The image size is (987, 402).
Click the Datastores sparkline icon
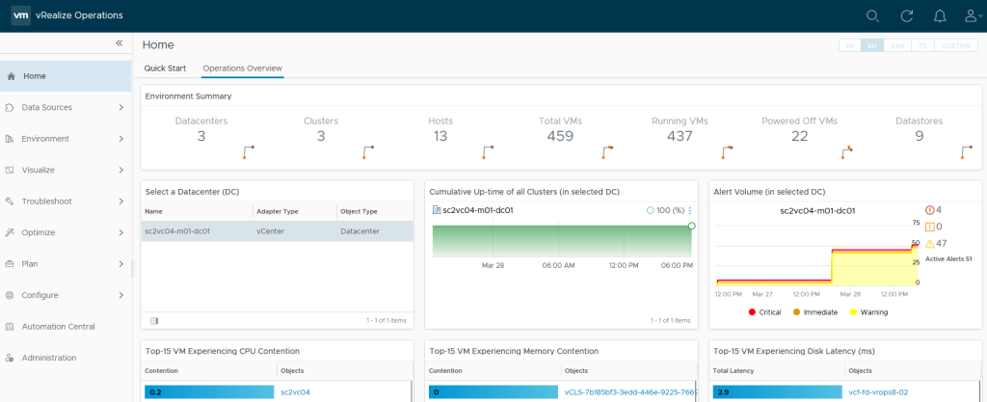967,152
